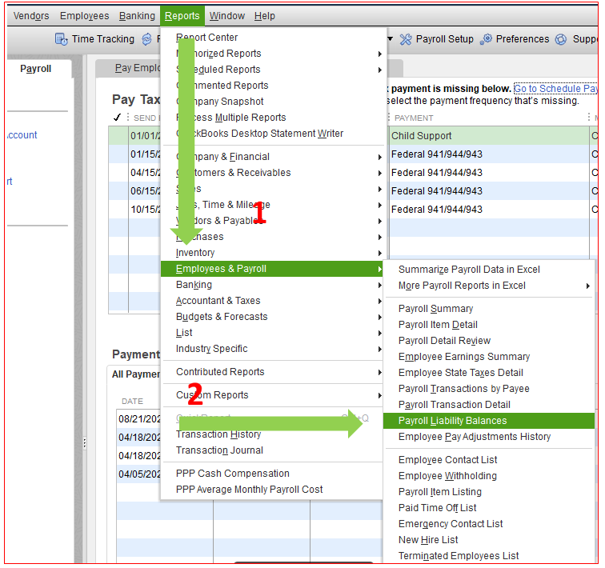The width and height of the screenshot is (605, 568).
Task: Expand Banking submenu arrow in Reports
Action: pos(379,285)
